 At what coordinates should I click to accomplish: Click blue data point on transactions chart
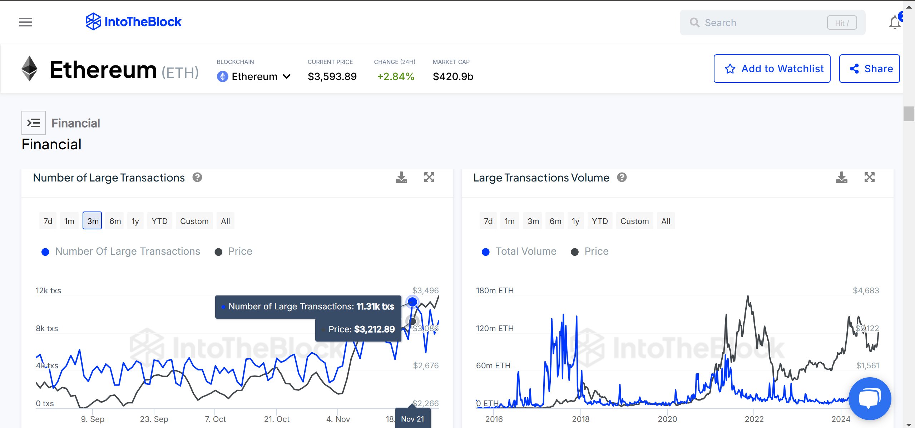(x=412, y=302)
